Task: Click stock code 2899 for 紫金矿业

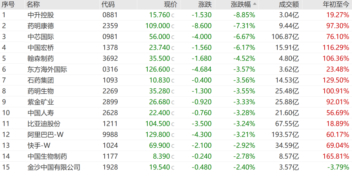Action: point(110,102)
